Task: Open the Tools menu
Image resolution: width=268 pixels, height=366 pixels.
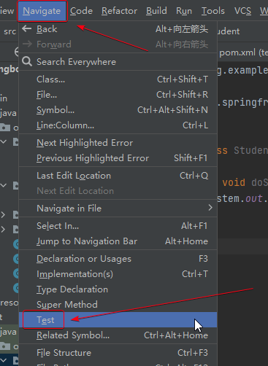Action: (x=213, y=11)
